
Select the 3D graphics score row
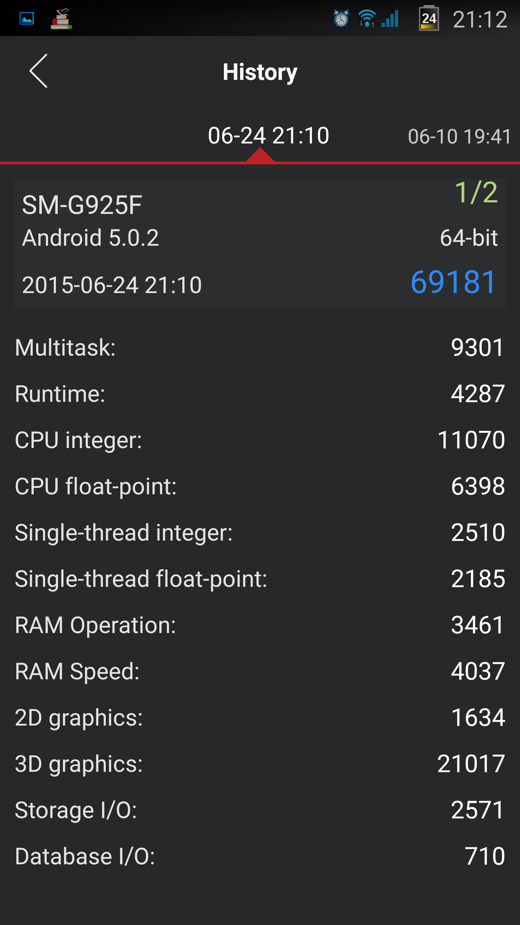click(260, 764)
